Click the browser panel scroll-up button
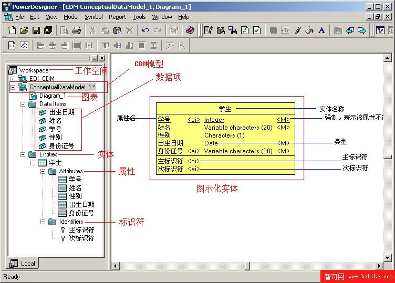395x283 pixels. point(95,58)
